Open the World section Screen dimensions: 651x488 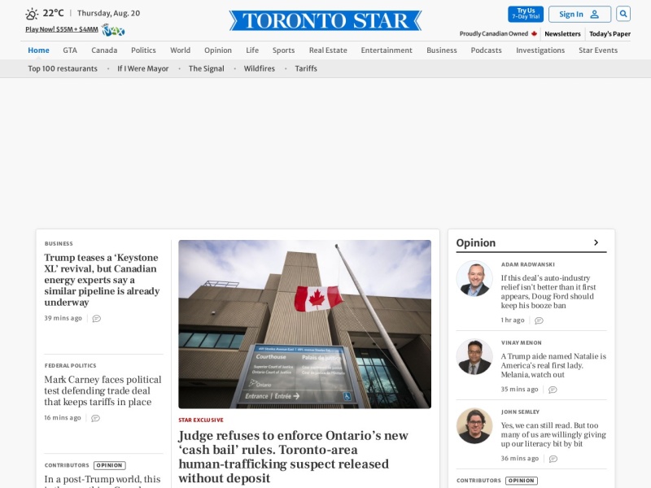click(180, 50)
